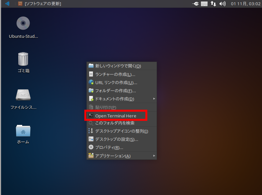Click the software updater icon in taskbar
This screenshot has height=195, width=262.
(20, 4)
